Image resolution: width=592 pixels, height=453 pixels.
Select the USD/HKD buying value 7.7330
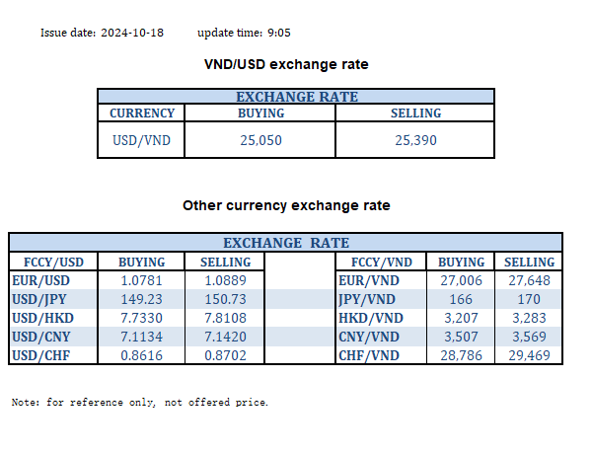click(x=142, y=318)
